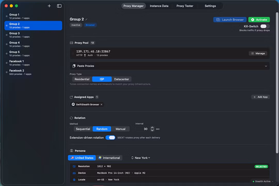Click the Proxy Pool list icon
Image resolution: width=279 pixels, height=186 pixels.
click(72, 43)
